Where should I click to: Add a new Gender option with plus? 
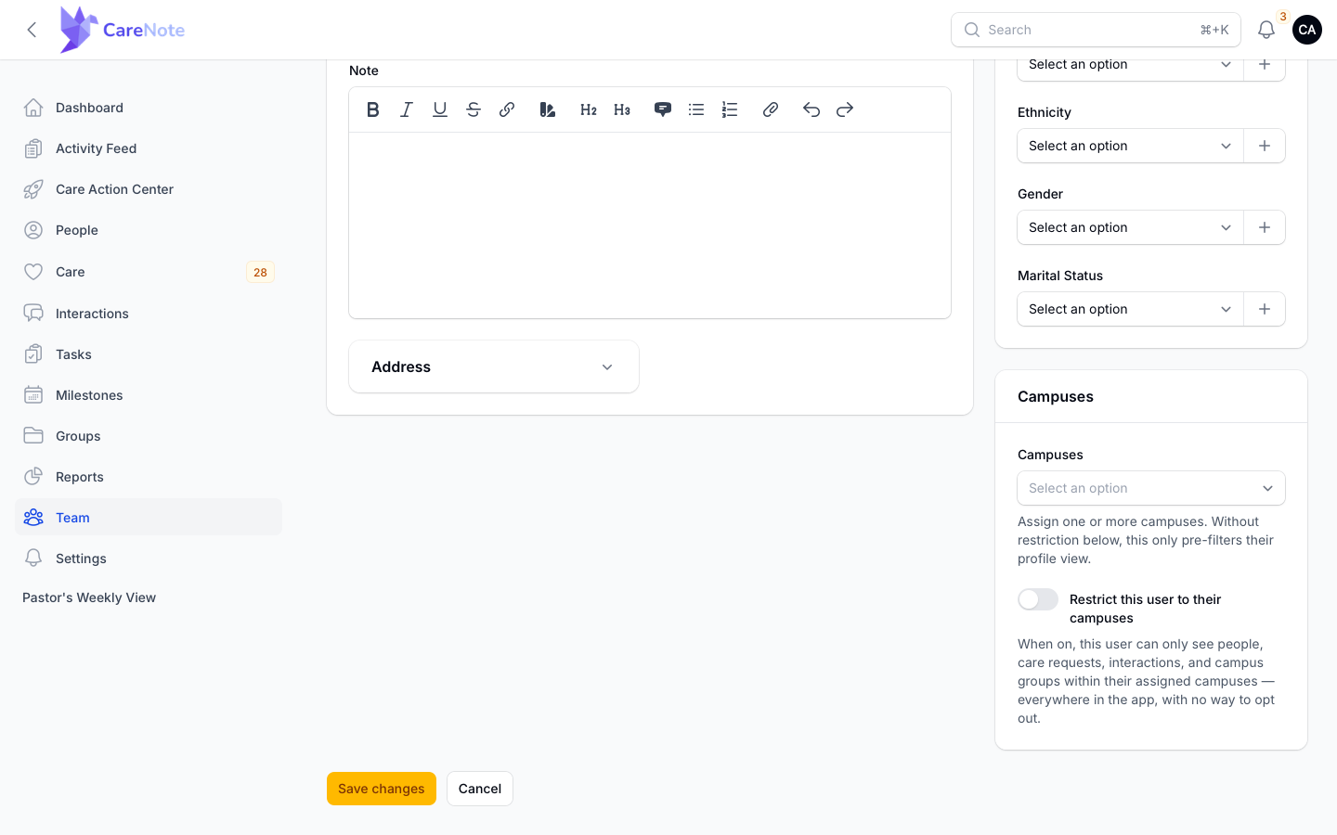[x=1265, y=227]
